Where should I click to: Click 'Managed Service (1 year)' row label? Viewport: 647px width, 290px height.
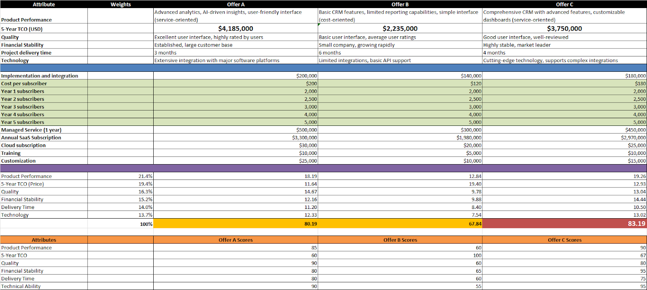(44, 130)
